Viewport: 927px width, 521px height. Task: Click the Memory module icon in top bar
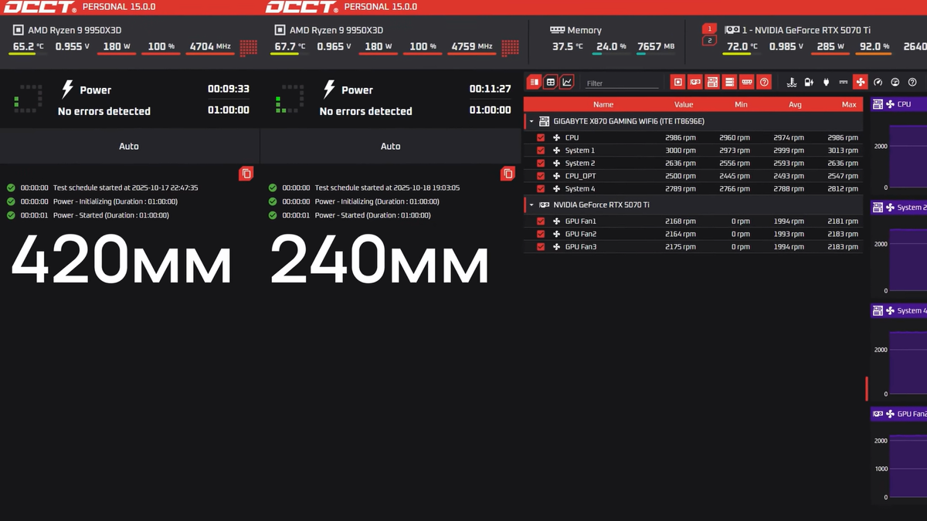point(557,30)
